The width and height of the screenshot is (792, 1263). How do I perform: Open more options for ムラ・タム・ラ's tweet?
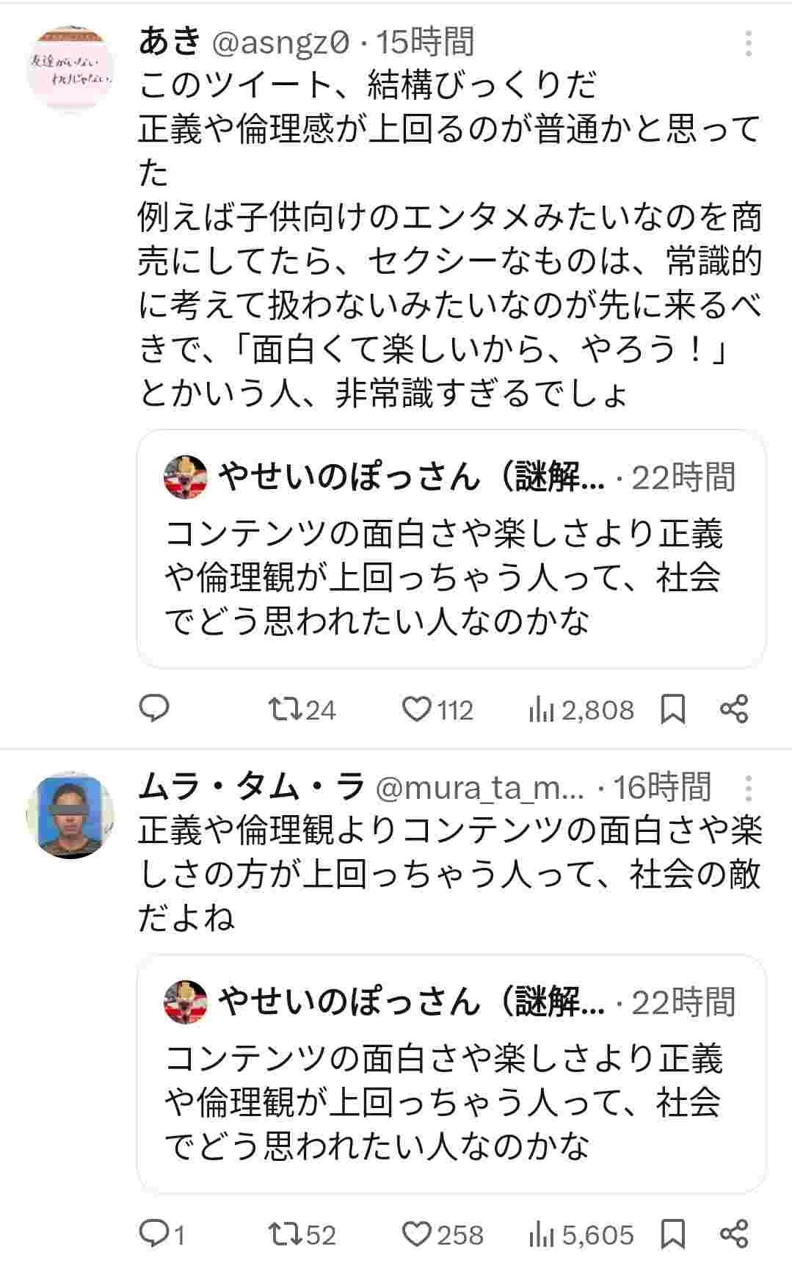tap(748, 789)
